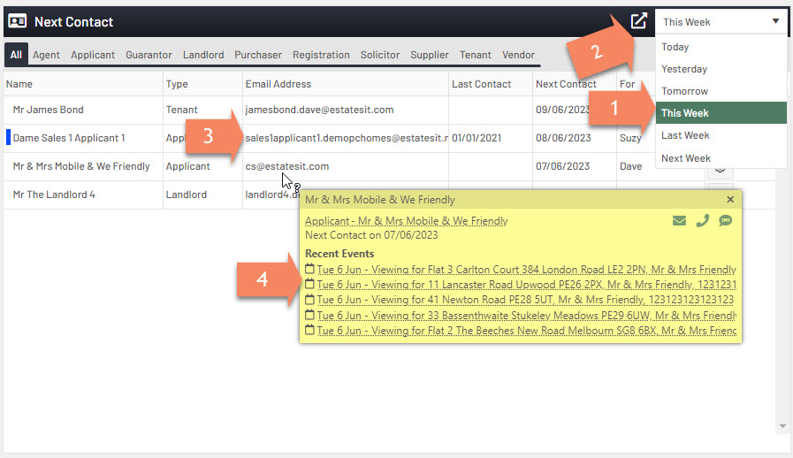Screen dimensions: 793x458
Task: Click the phone call icon in popup
Action: pos(702,221)
